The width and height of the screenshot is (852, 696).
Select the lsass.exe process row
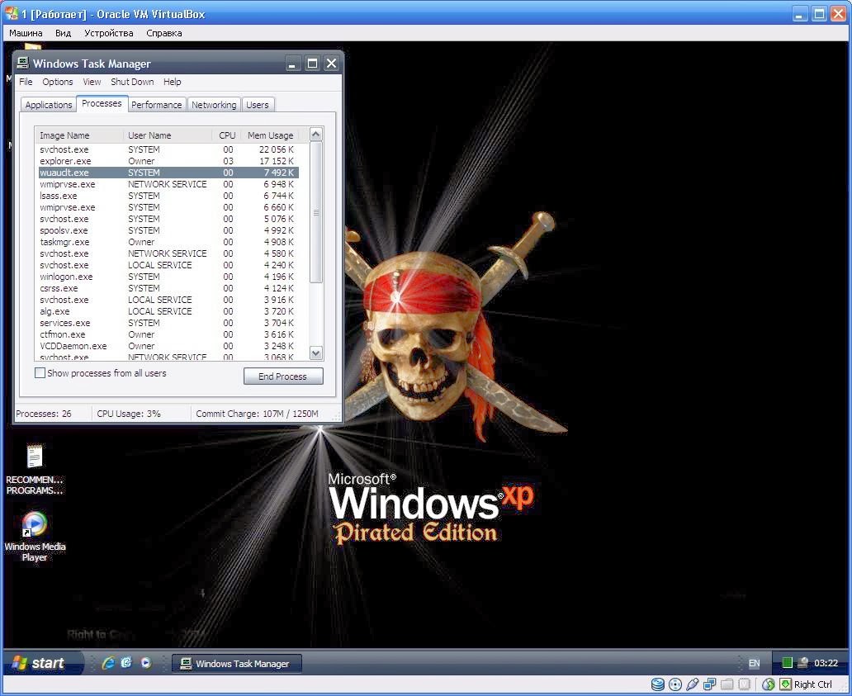pos(168,196)
